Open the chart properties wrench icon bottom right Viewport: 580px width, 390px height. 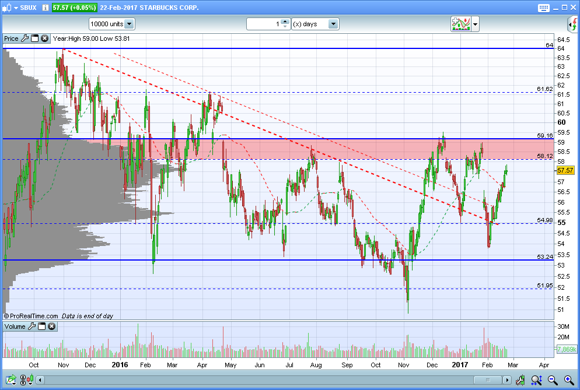pyautogui.click(x=520, y=380)
